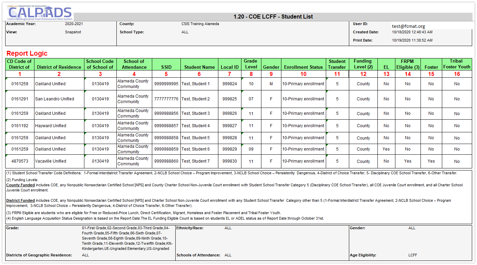Click the 'FRPM Eligible (3)' column header
The image size is (477, 265).
408,64
